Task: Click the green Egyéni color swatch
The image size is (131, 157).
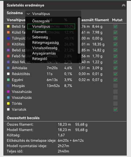Action: (x=8, y=80)
